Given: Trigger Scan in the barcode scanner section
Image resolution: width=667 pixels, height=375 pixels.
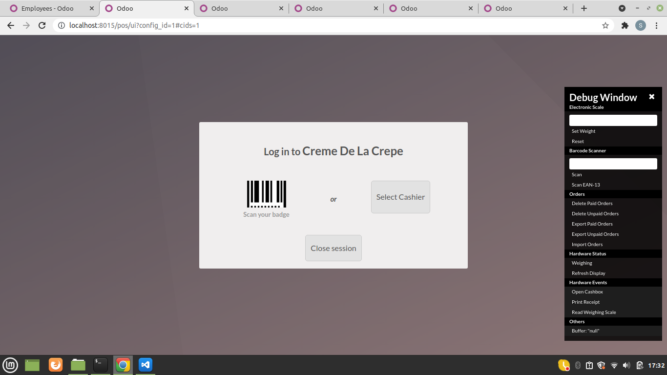Looking at the screenshot, I should tap(577, 174).
